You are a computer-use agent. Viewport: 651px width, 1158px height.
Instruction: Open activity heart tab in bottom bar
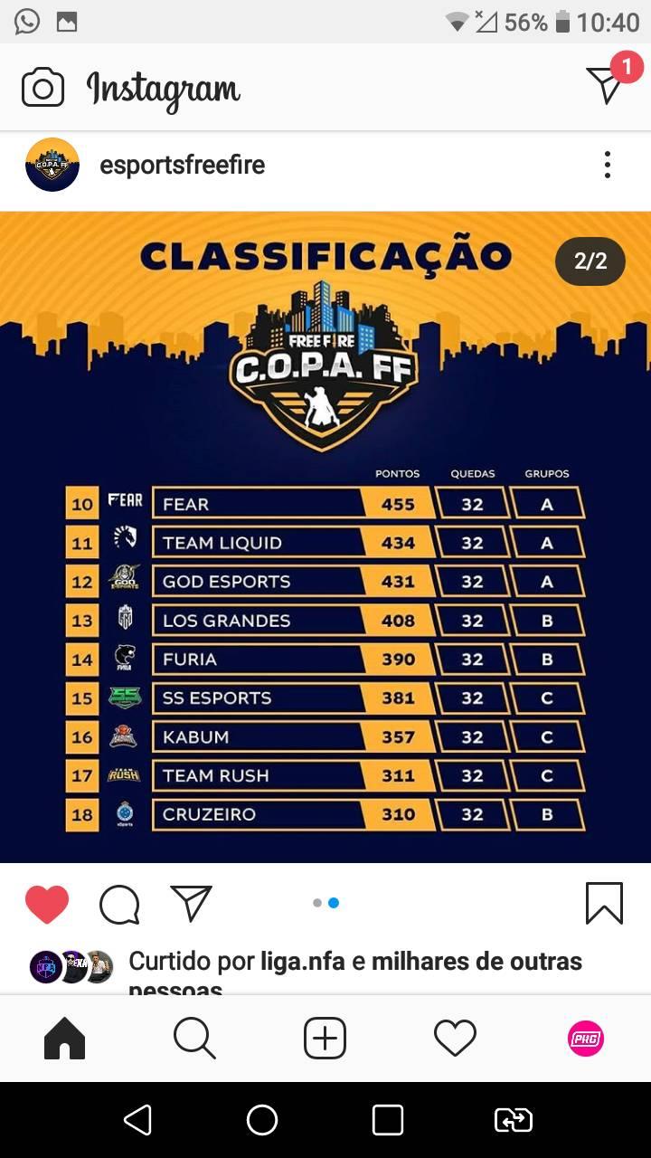tap(455, 1039)
